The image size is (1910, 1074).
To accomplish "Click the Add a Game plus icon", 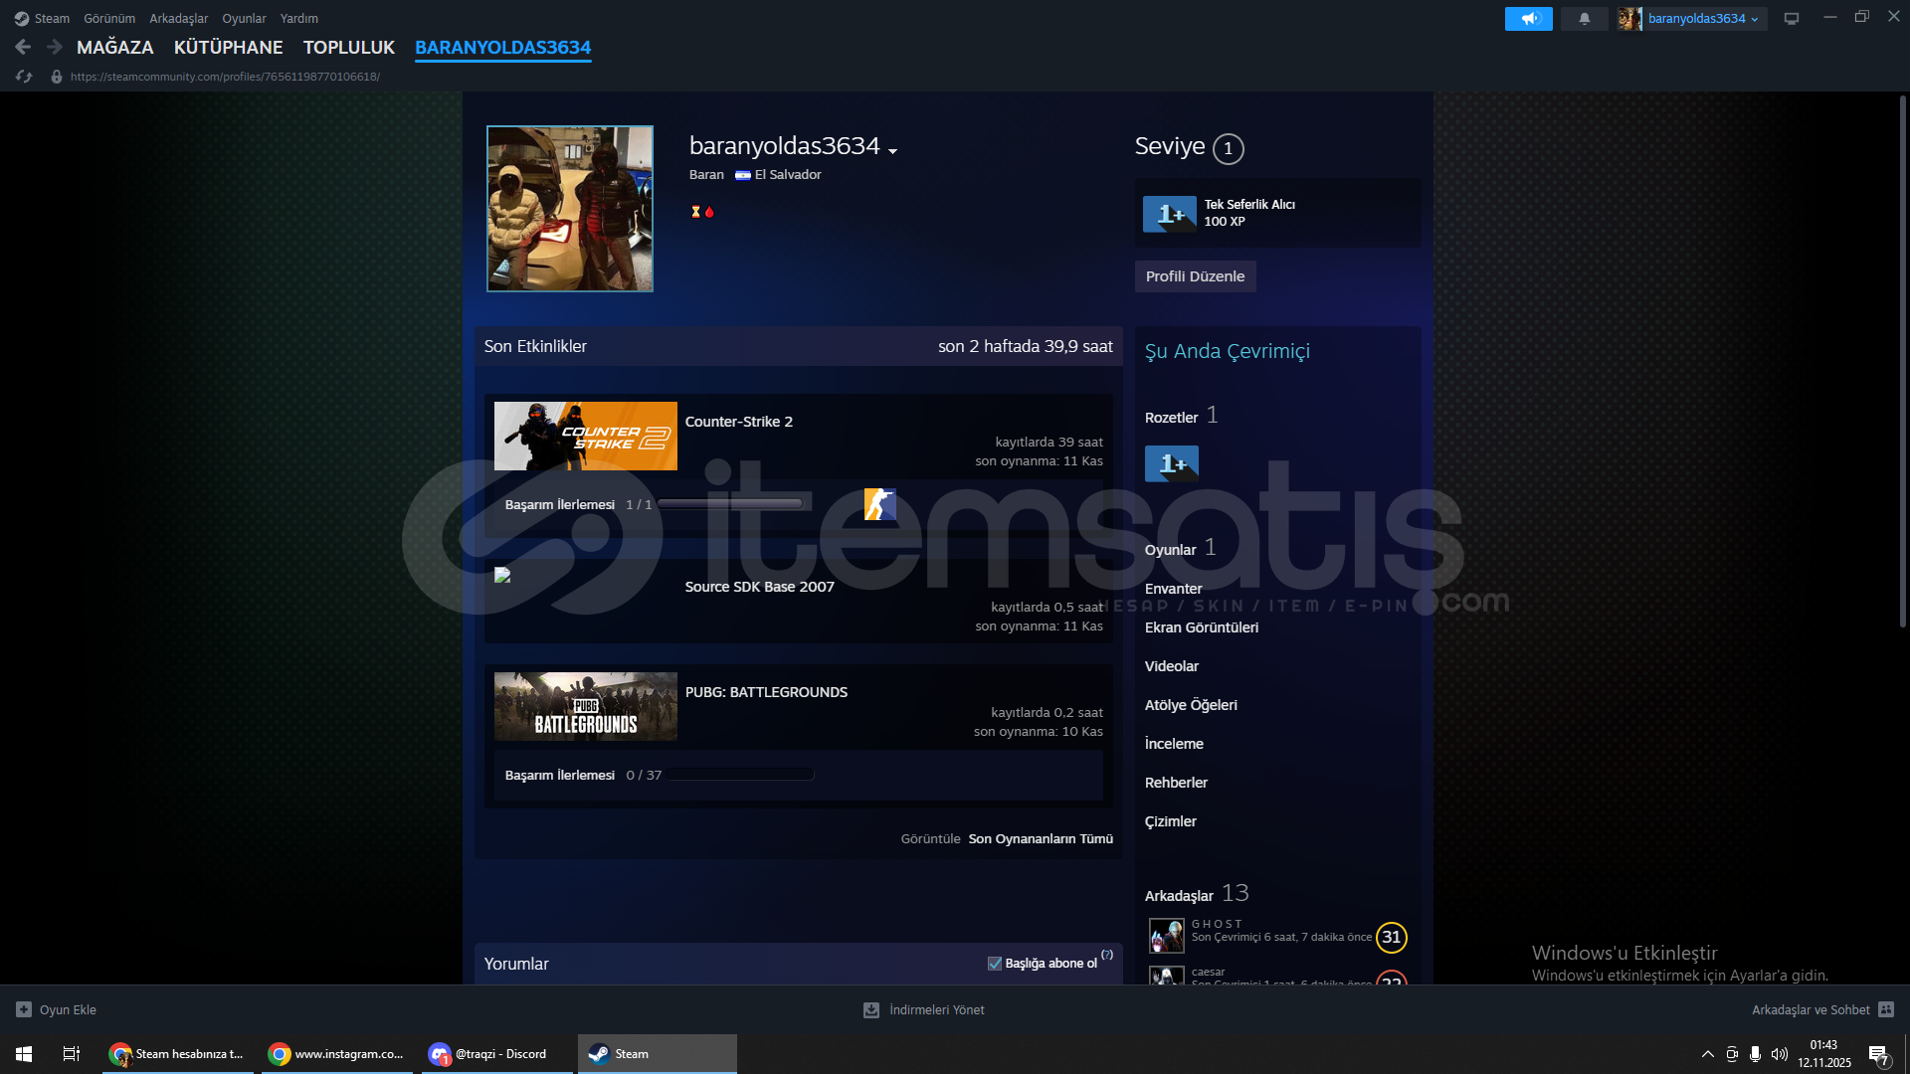I will click(24, 1009).
